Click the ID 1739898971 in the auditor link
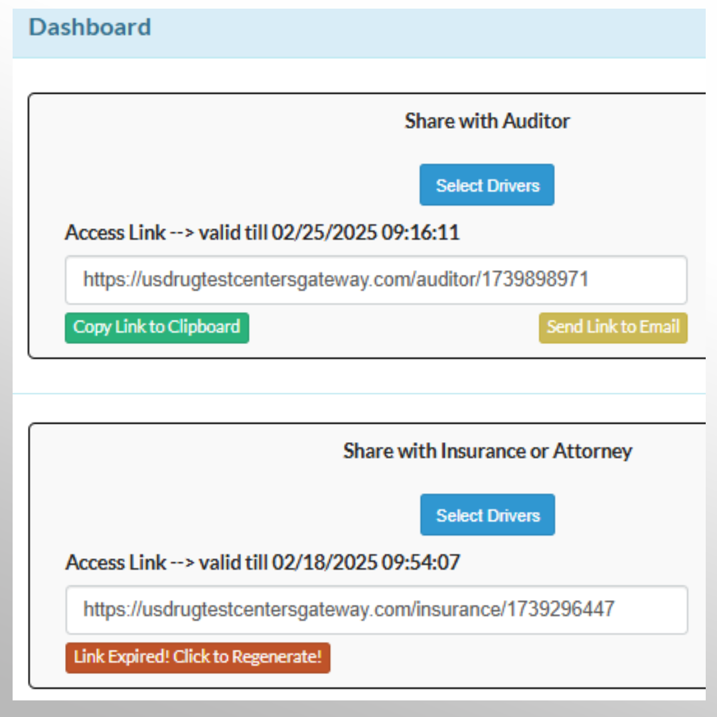The height and width of the screenshot is (717, 717). click(535, 279)
